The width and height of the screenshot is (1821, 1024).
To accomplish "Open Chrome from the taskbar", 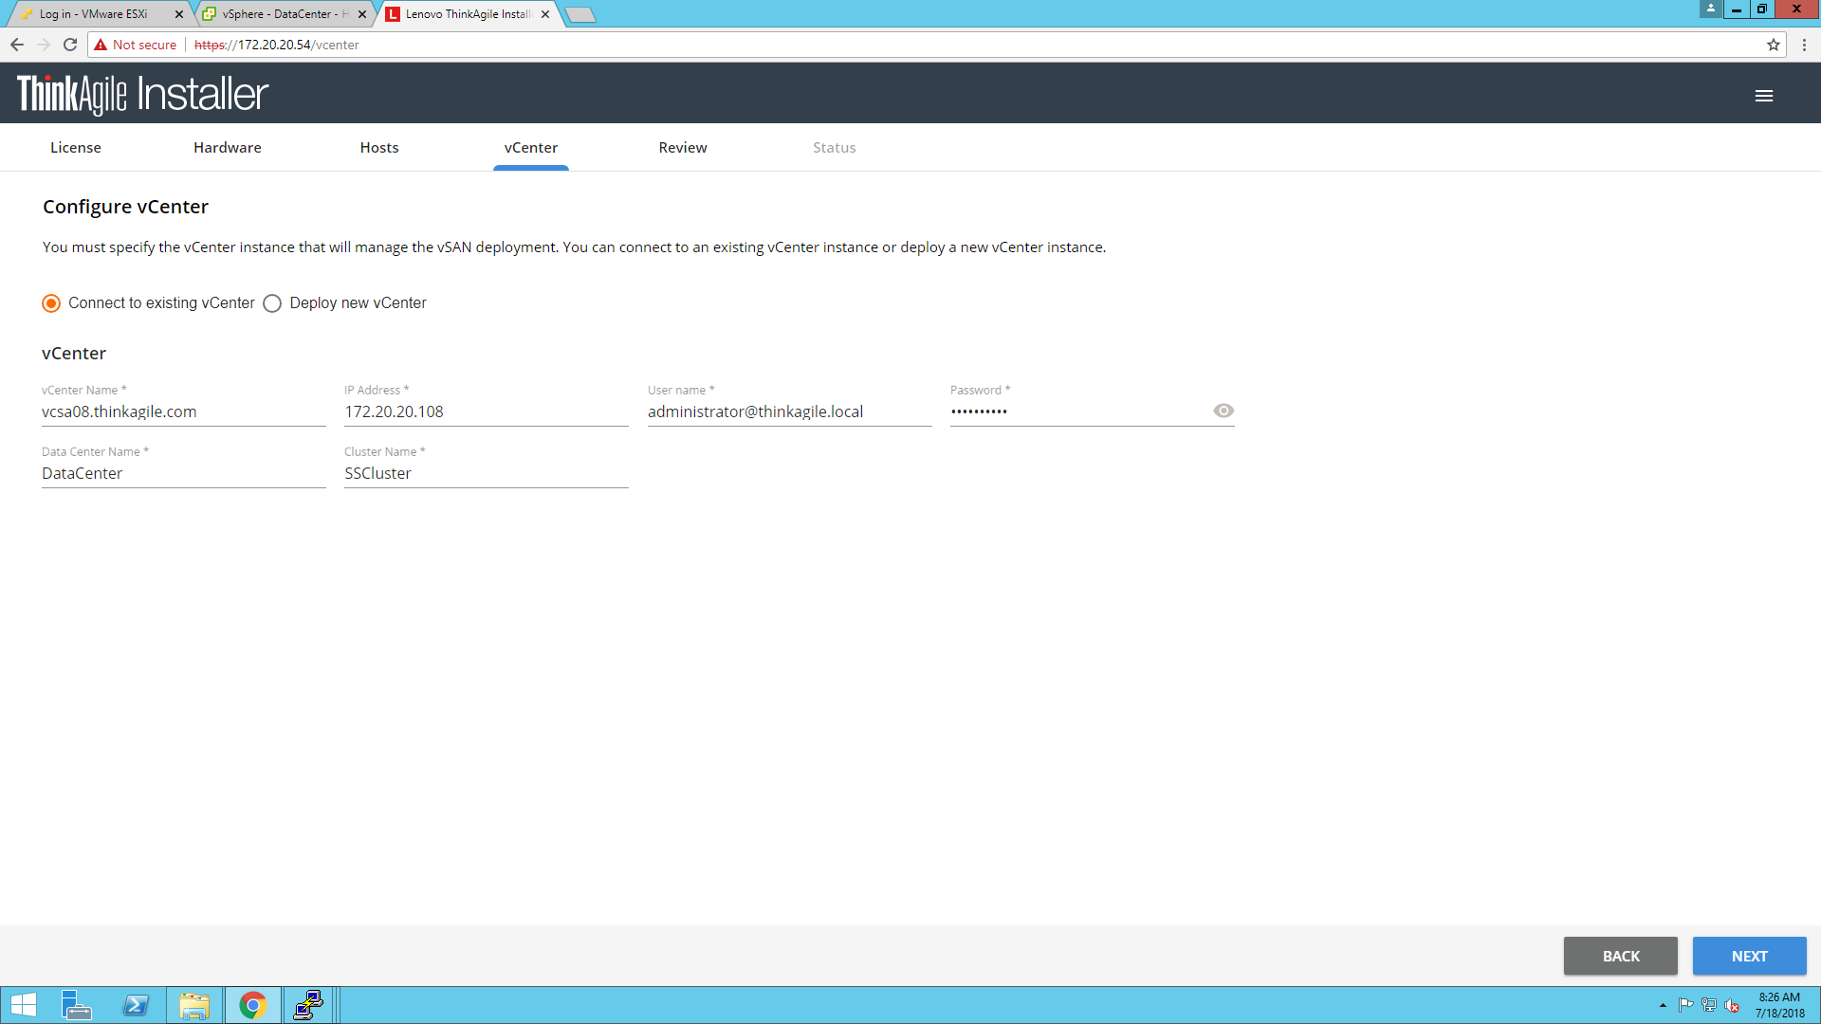I will pyautogui.click(x=252, y=1005).
